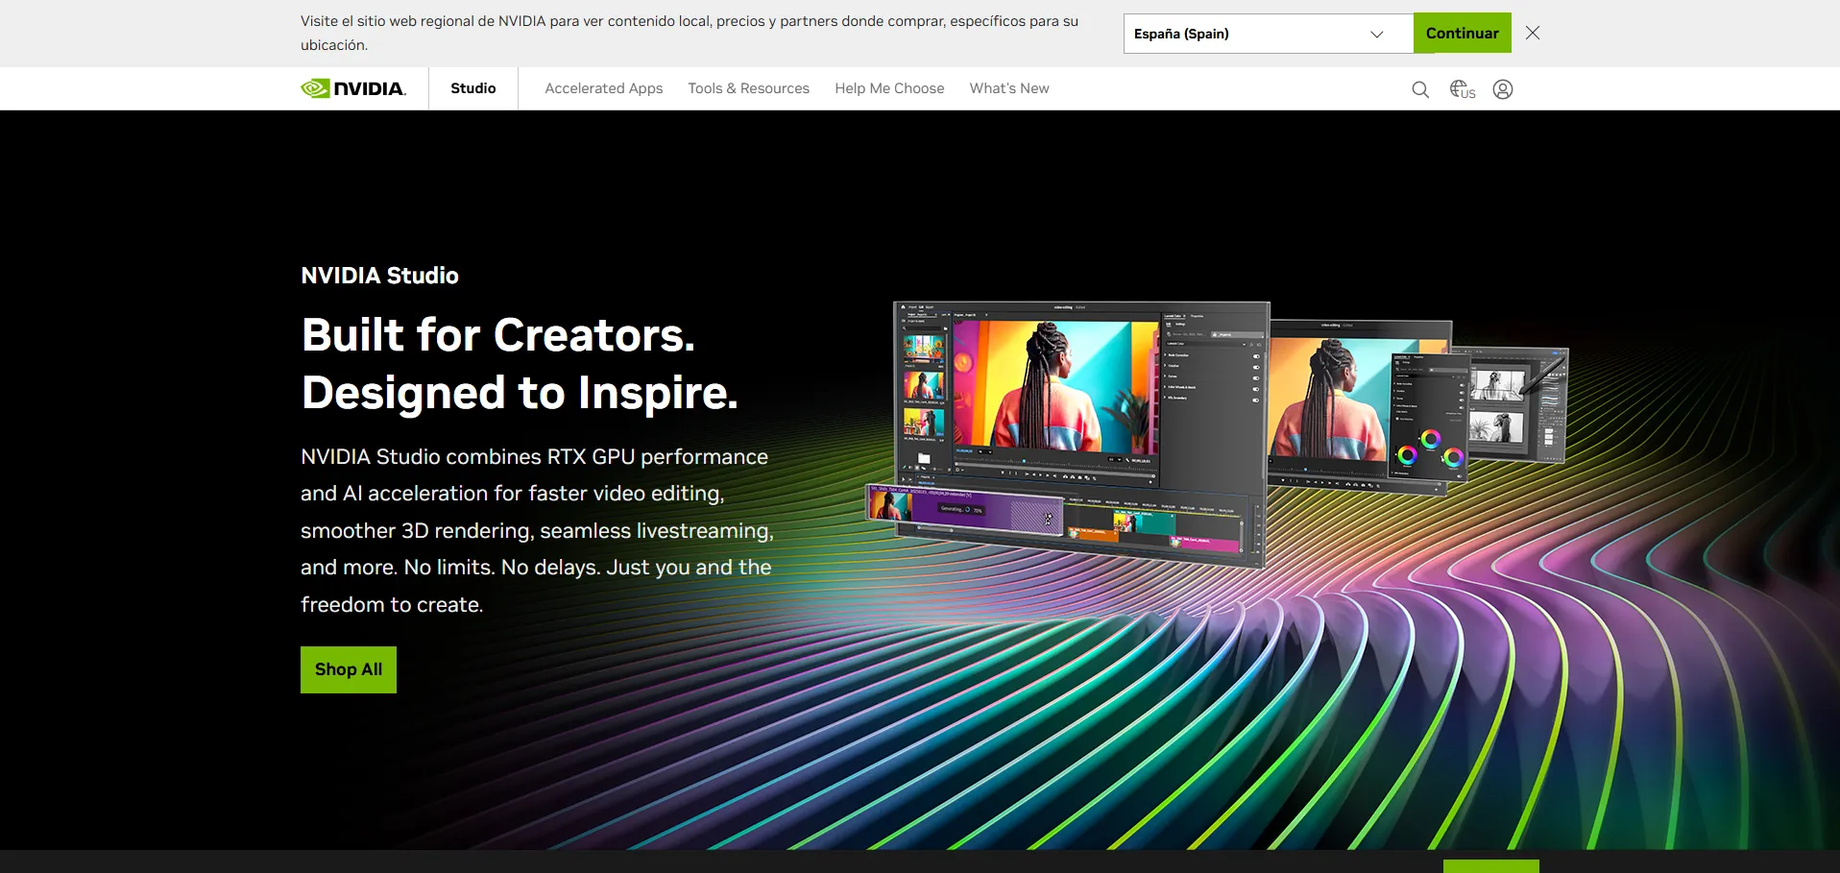Click the NVIDIA logo
The width and height of the screenshot is (1840, 873).
(x=353, y=88)
